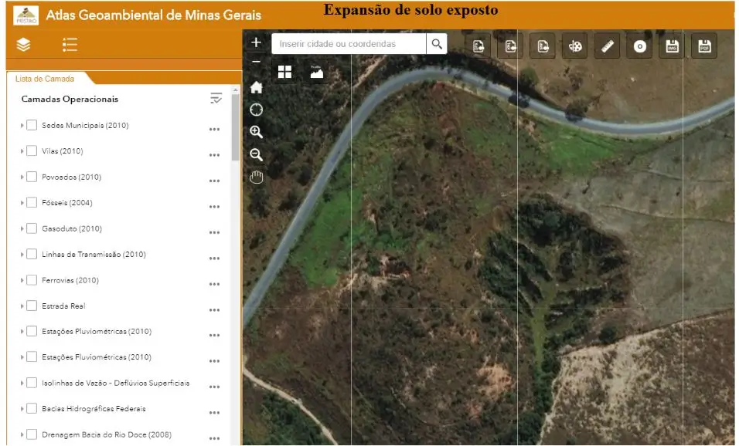This screenshot has width=739, height=446.
Task: Click the home default extent button
Action: tap(257, 87)
